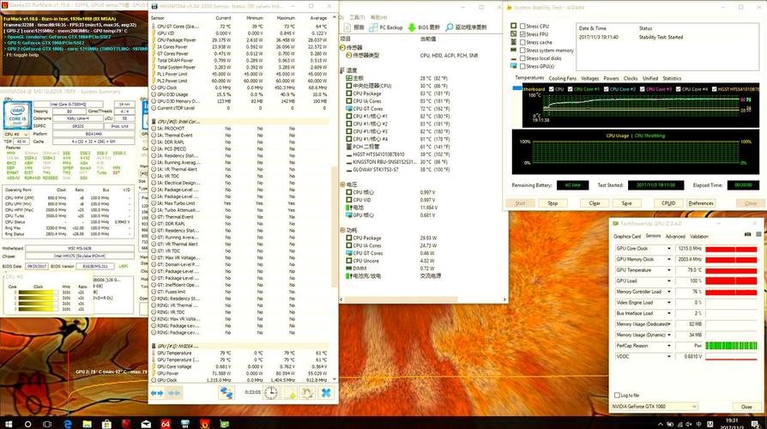The height and width of the screenshot is (429, 767).
Task: Open the notification center icon in tray
Action: (x=755, y=424)
